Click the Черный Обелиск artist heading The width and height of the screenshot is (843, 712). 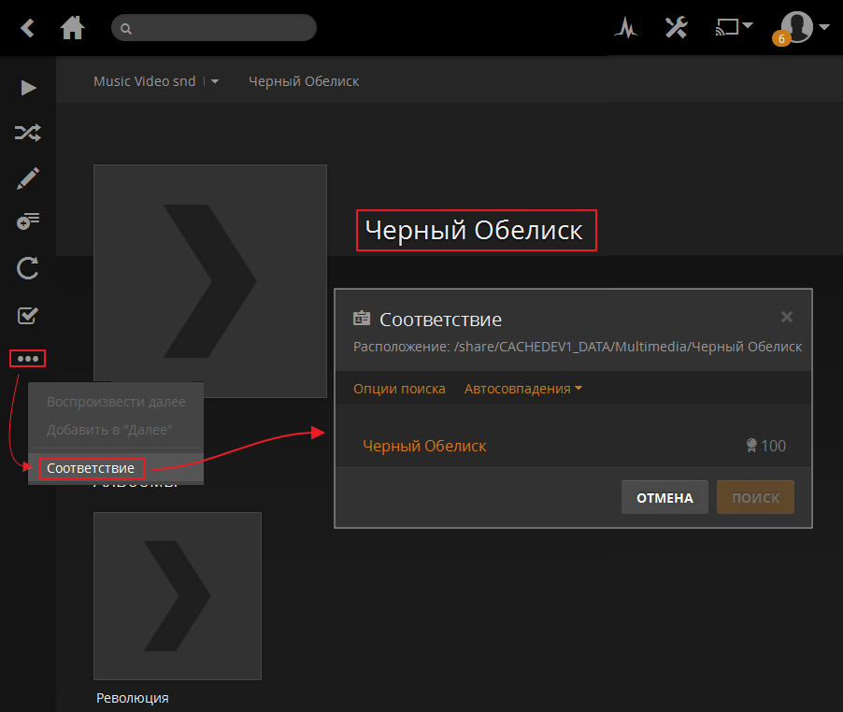tap(474, 230)
